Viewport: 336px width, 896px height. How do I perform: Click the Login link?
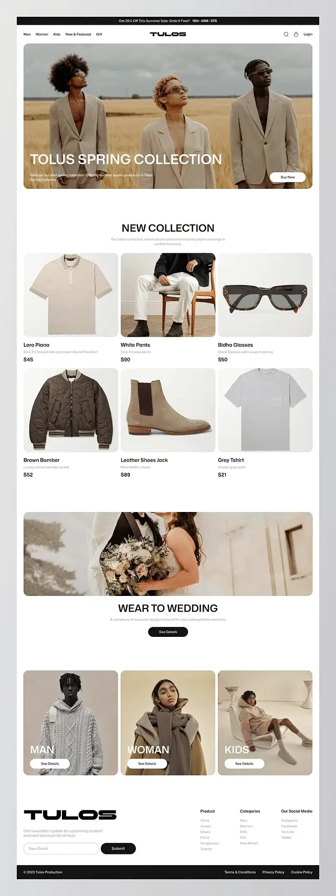point(308,34)
